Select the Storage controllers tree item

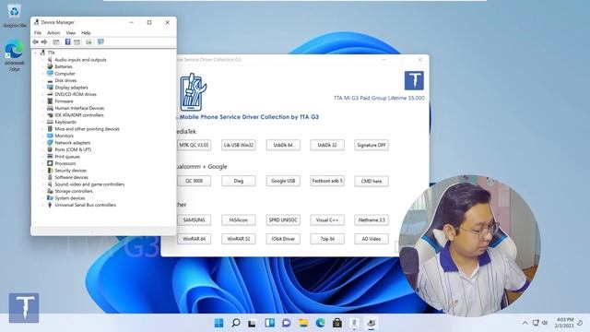tap(74, 191)
